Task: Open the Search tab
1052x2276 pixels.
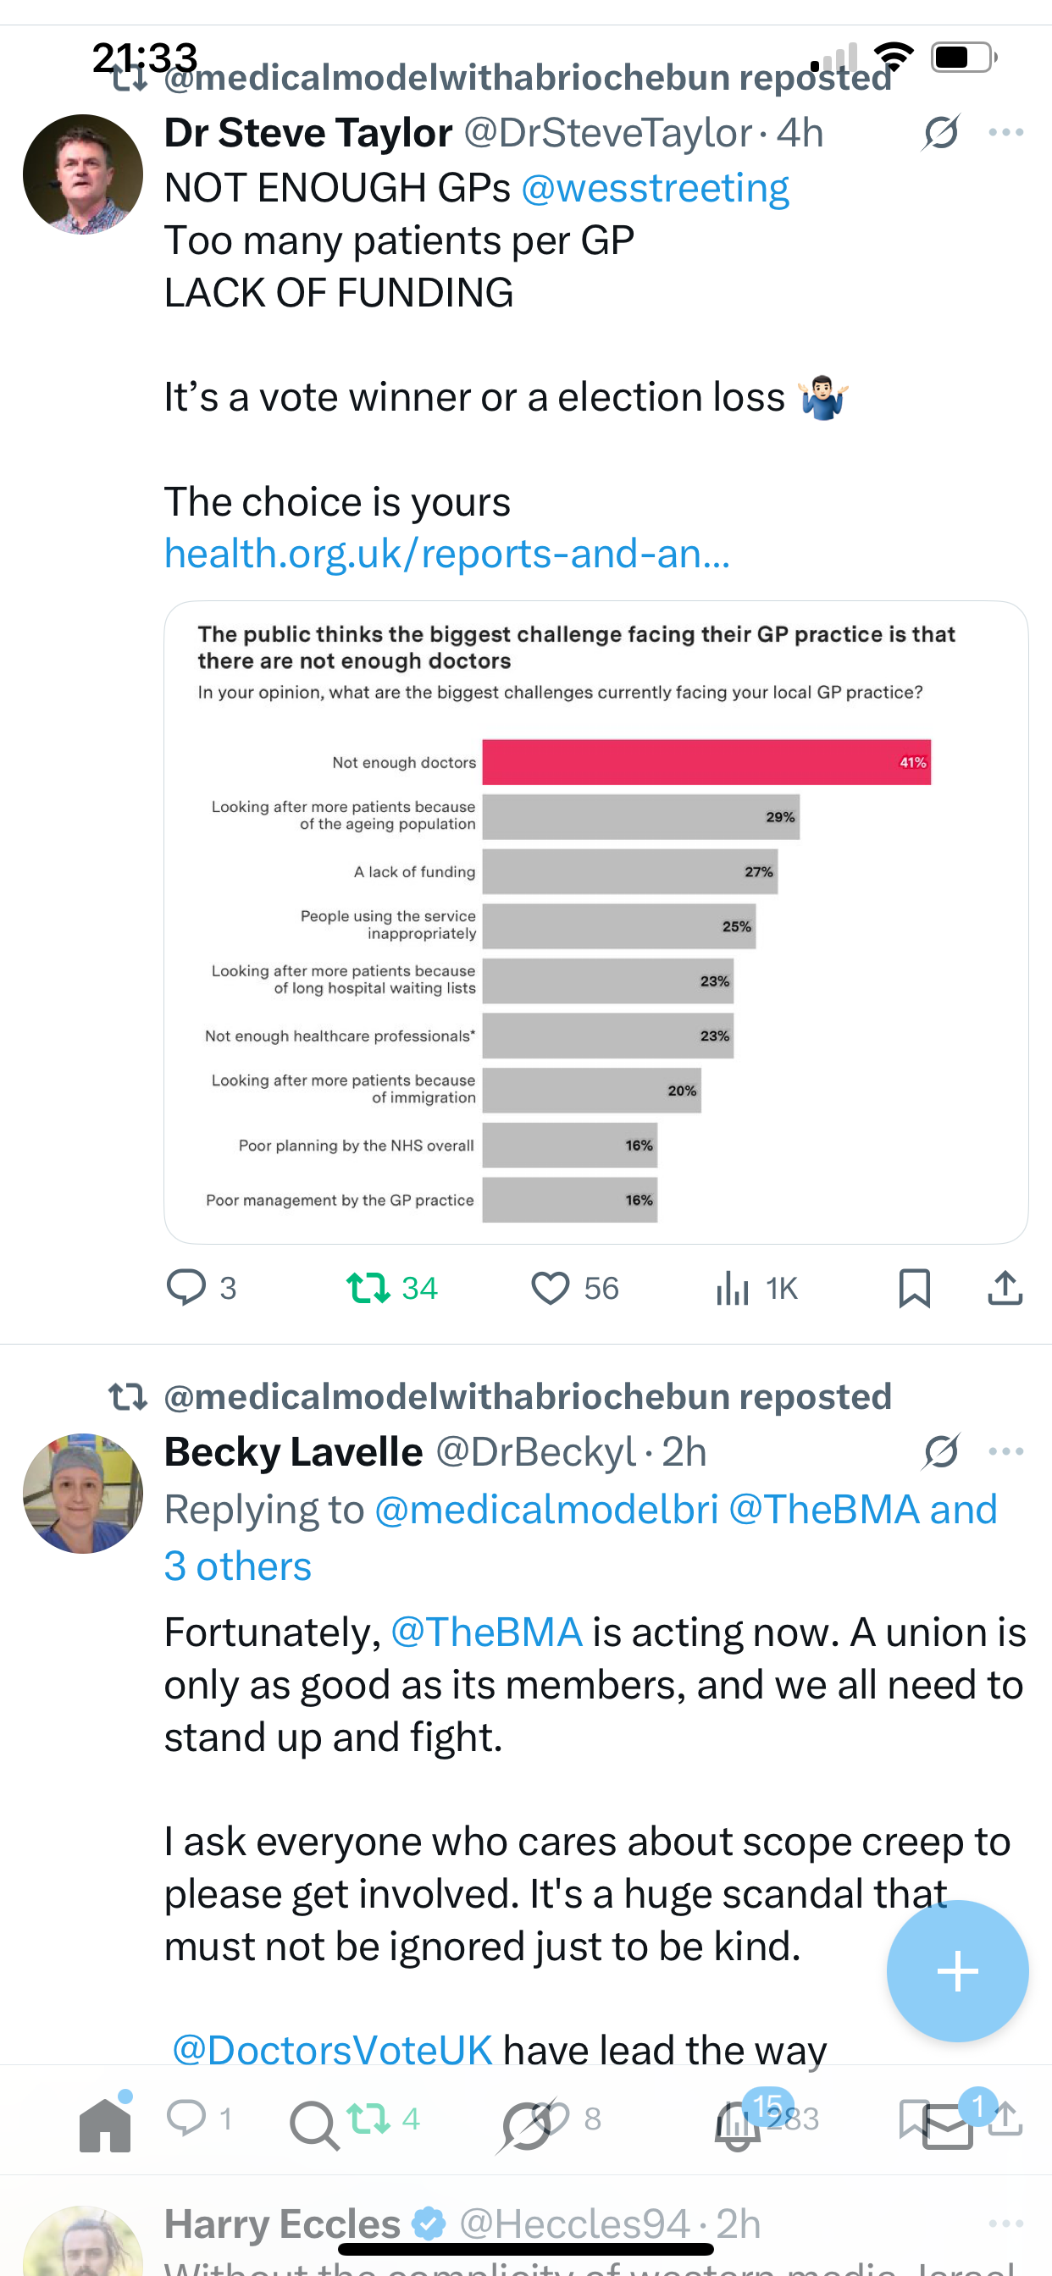Action: click(314, 2124)
